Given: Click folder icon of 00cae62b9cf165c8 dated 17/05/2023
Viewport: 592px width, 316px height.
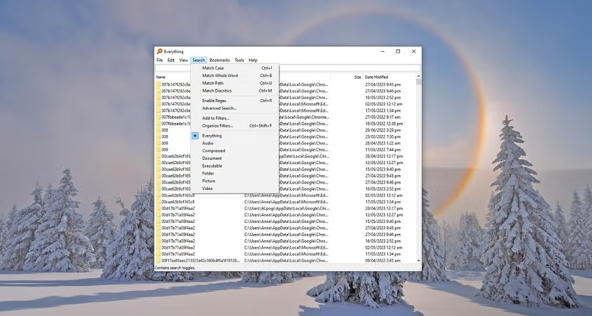Looking at the screenshot, I should click(x=159, y=202).
